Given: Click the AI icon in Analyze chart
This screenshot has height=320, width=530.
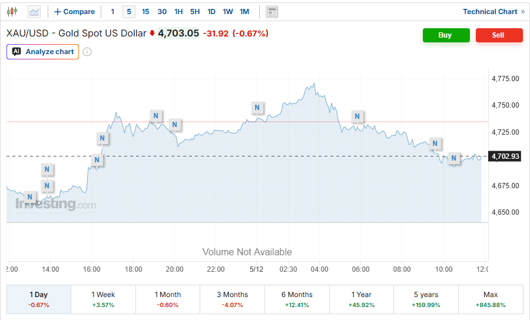Looking at the screenshot, I should tap(16, 52).
